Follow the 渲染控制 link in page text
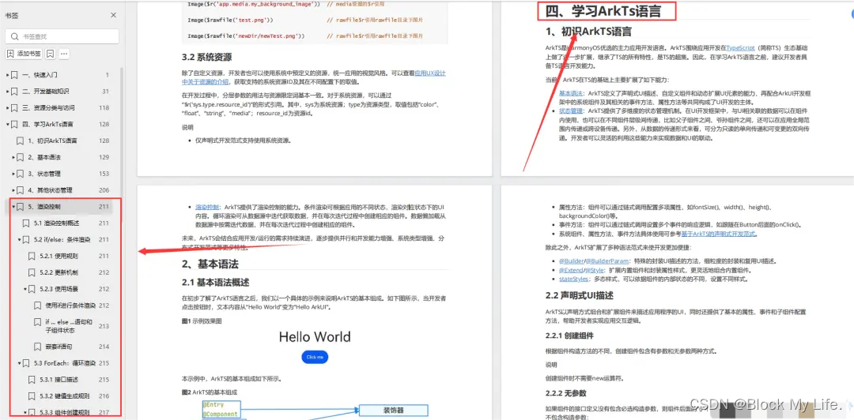The width and height of the screenshot is (854, 420). 207,207
